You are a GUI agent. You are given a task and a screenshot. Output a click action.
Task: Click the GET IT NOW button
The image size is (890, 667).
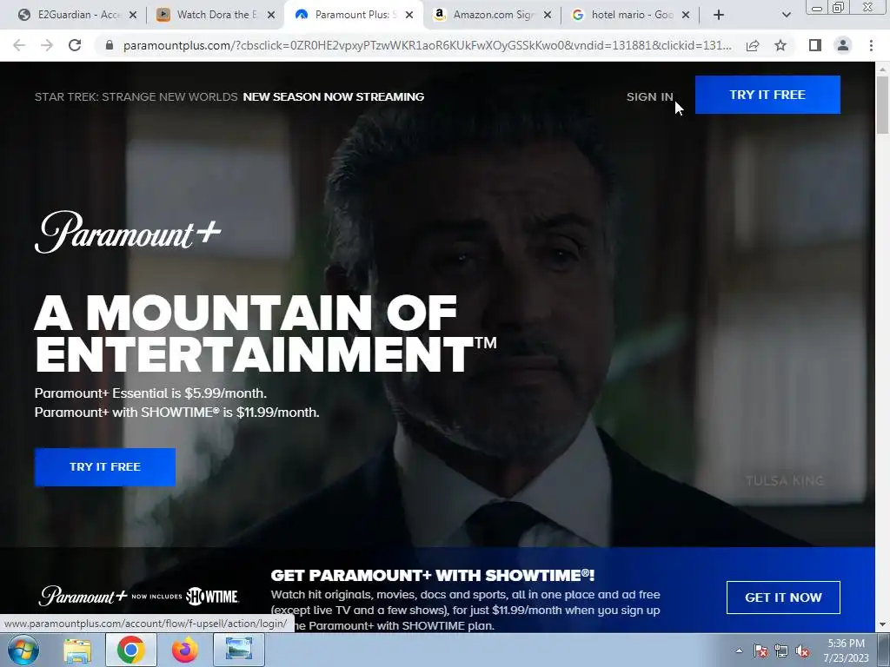coord(783,598)
